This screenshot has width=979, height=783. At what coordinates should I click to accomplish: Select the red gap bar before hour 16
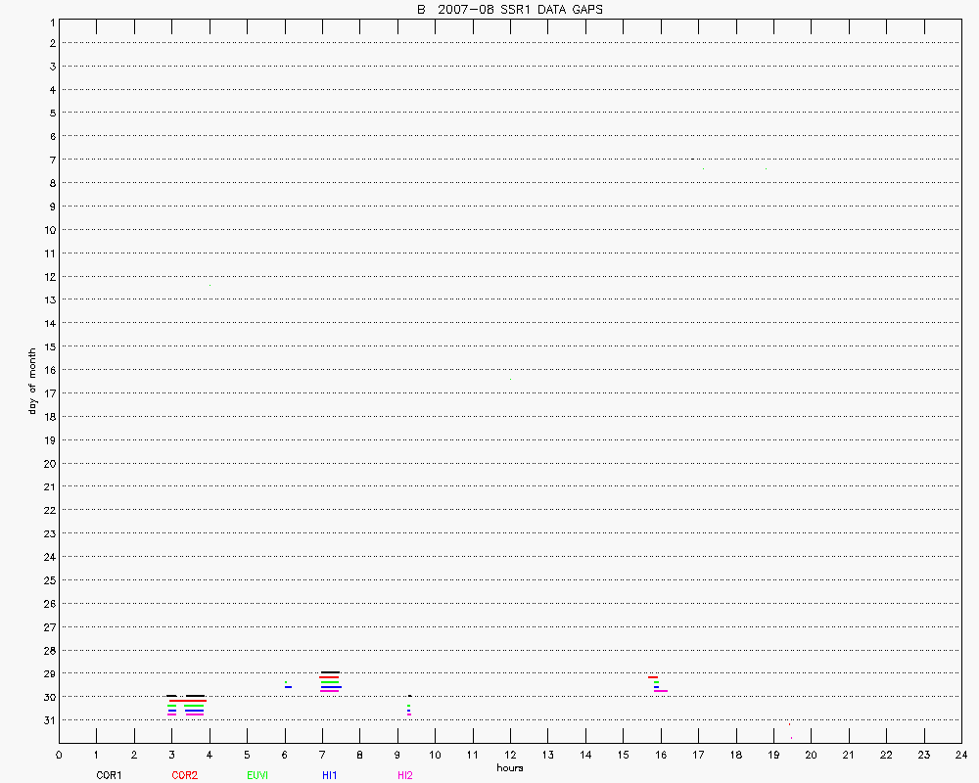[x=652, y=677]
